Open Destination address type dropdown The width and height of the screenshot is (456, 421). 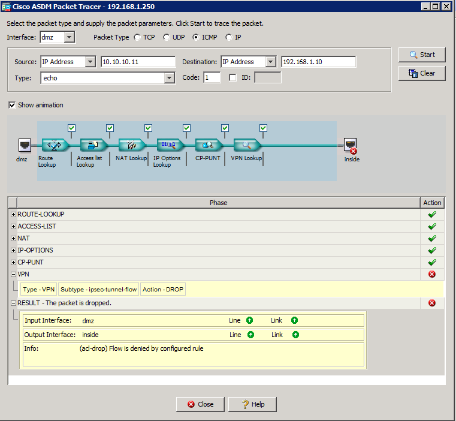[x=270, y=62]
